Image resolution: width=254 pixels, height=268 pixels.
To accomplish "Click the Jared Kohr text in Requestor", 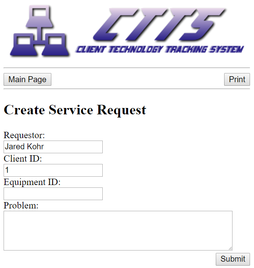I will (24, 147).
